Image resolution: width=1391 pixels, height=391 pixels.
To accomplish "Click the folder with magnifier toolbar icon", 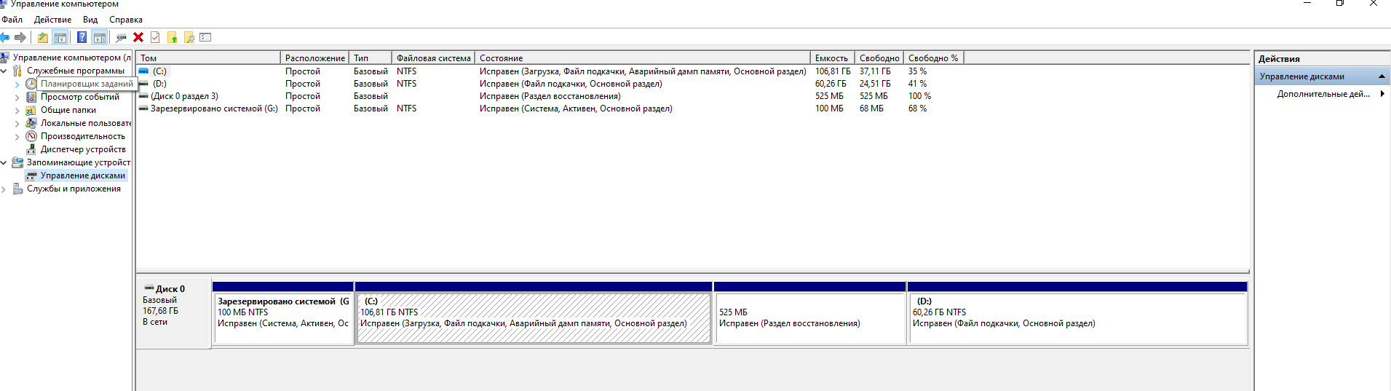I will 189,37.
